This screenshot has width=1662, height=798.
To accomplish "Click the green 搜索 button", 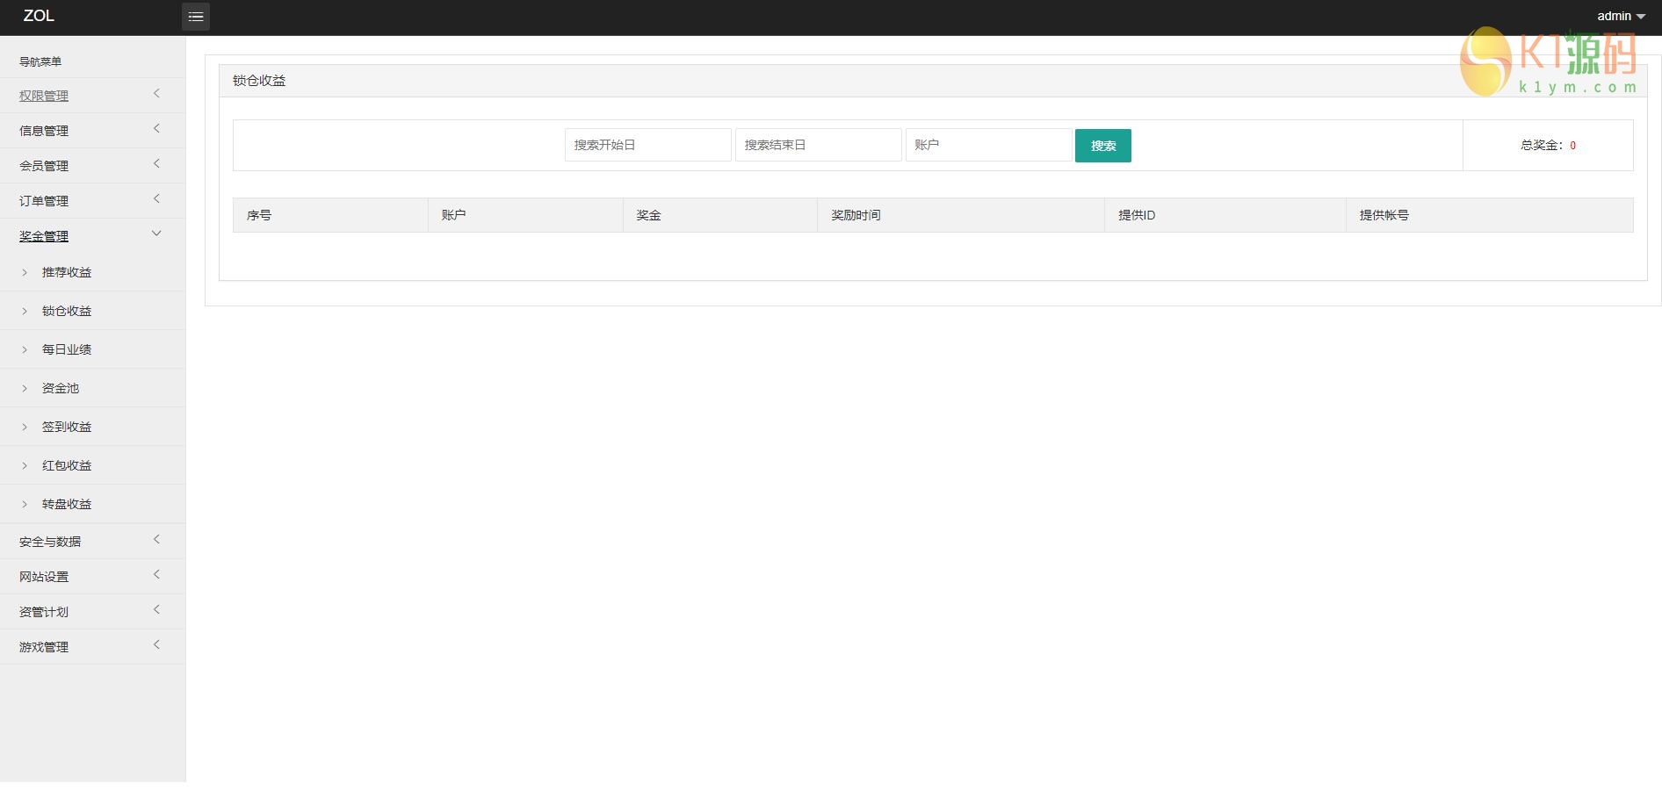I will tap(1103, 146).
